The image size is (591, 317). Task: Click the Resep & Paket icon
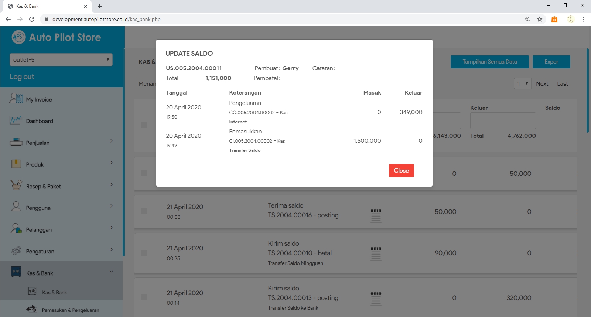(16, 185)
